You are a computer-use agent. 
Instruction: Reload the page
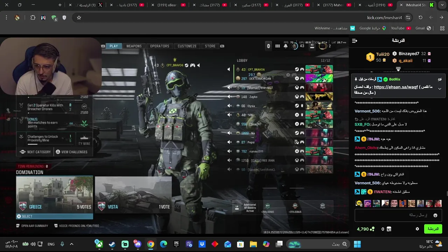(420, 17)
